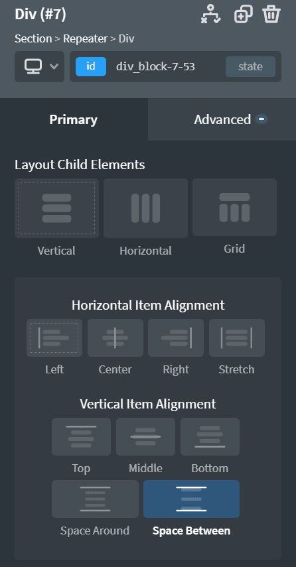Delete the Div with the trash icon
Screen dimensions: 296x567
(271, 15)
